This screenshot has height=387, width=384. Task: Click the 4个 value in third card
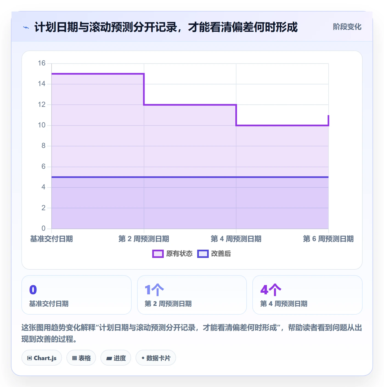click(271, 290)
